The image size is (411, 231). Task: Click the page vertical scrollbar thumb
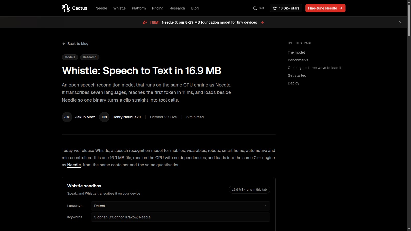409,20
